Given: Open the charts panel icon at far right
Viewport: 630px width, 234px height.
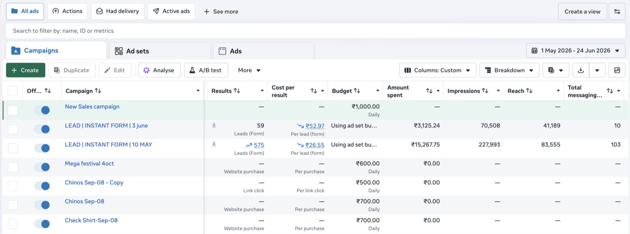Looking at the screenshot, I should tap(617, 70).
